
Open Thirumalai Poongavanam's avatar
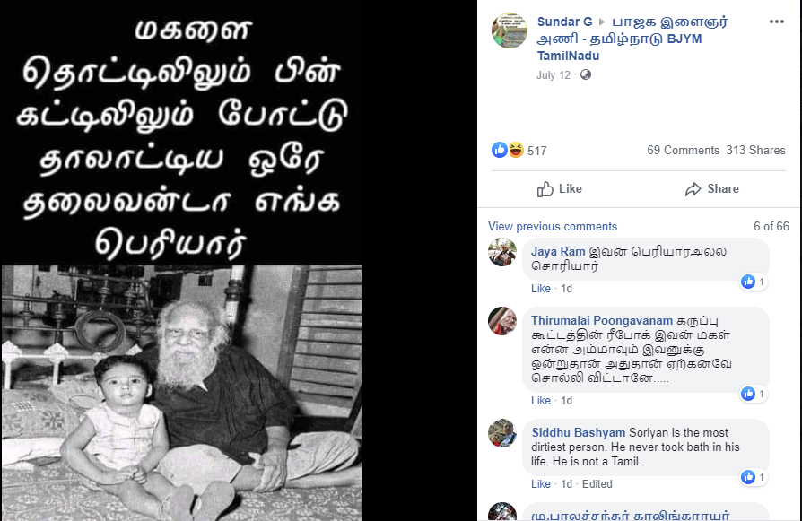[502, 321]
